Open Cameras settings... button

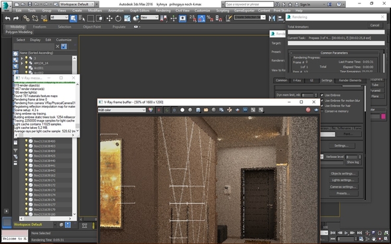343,186
